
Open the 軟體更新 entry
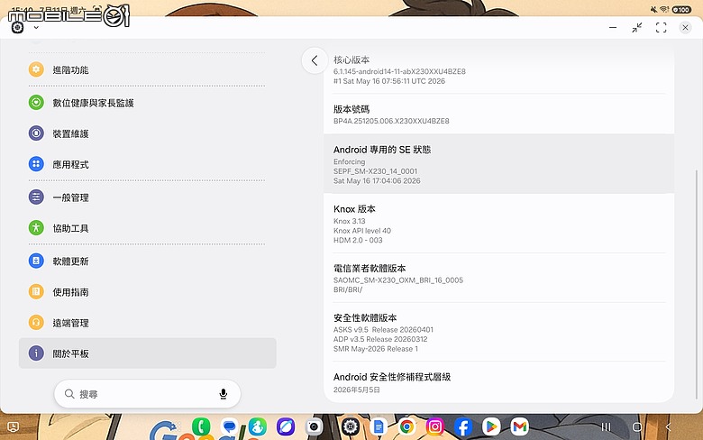tap(148, 261)
